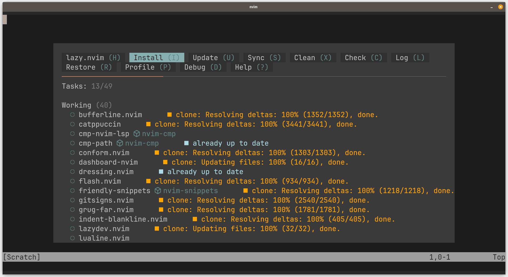This screenshot has height=277, width=508.
Task: Click the 1,0-1 cursor position indicator
Action: [440, 257]
